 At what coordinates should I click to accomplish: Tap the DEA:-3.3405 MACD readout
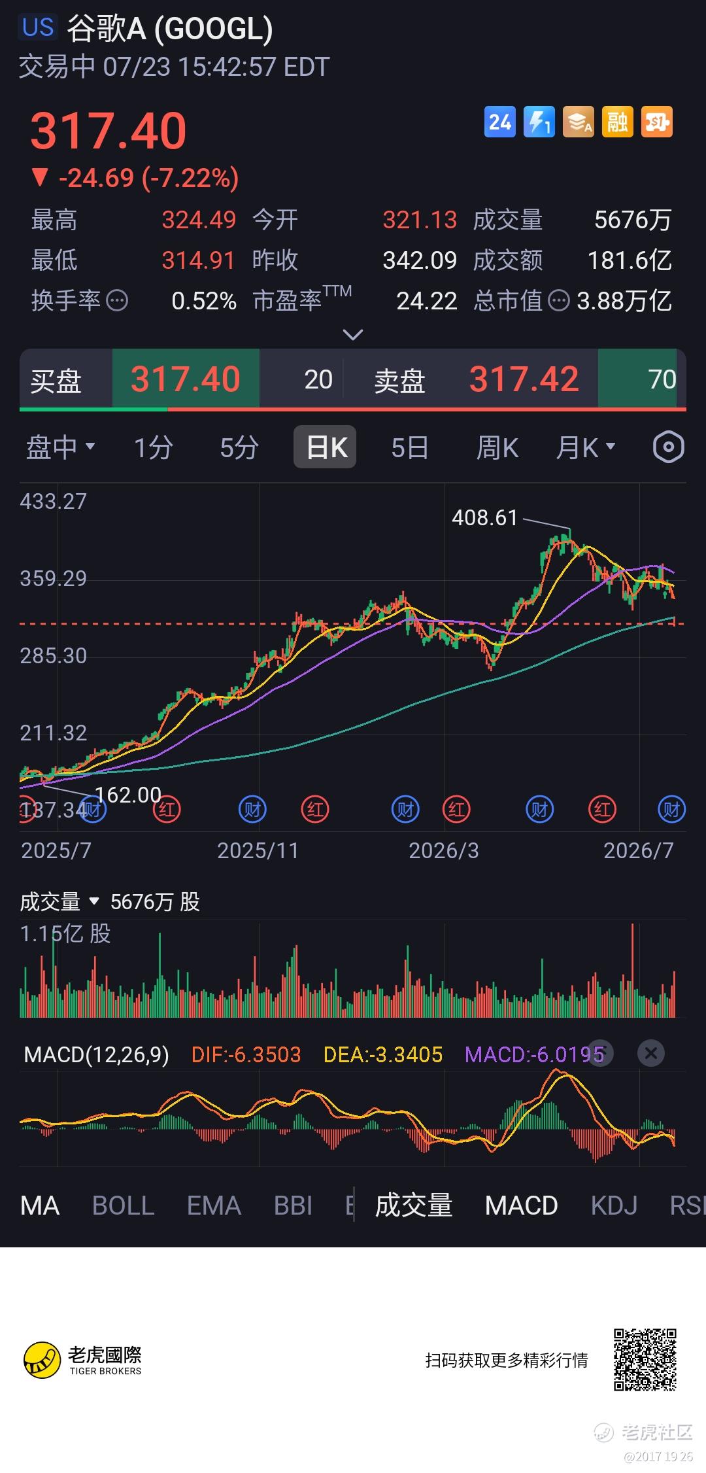click(383, 1054)
